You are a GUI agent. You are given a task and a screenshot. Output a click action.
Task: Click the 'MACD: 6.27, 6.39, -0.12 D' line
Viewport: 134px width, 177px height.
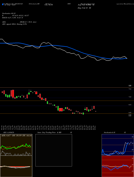click(13, 18)
